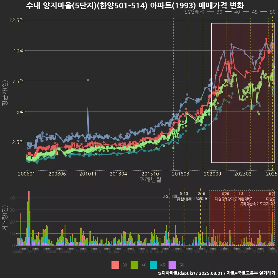
Task: Click the 10·26 대출규제강화 annotation
Action: pyautogui.click(x=225, y=196)
